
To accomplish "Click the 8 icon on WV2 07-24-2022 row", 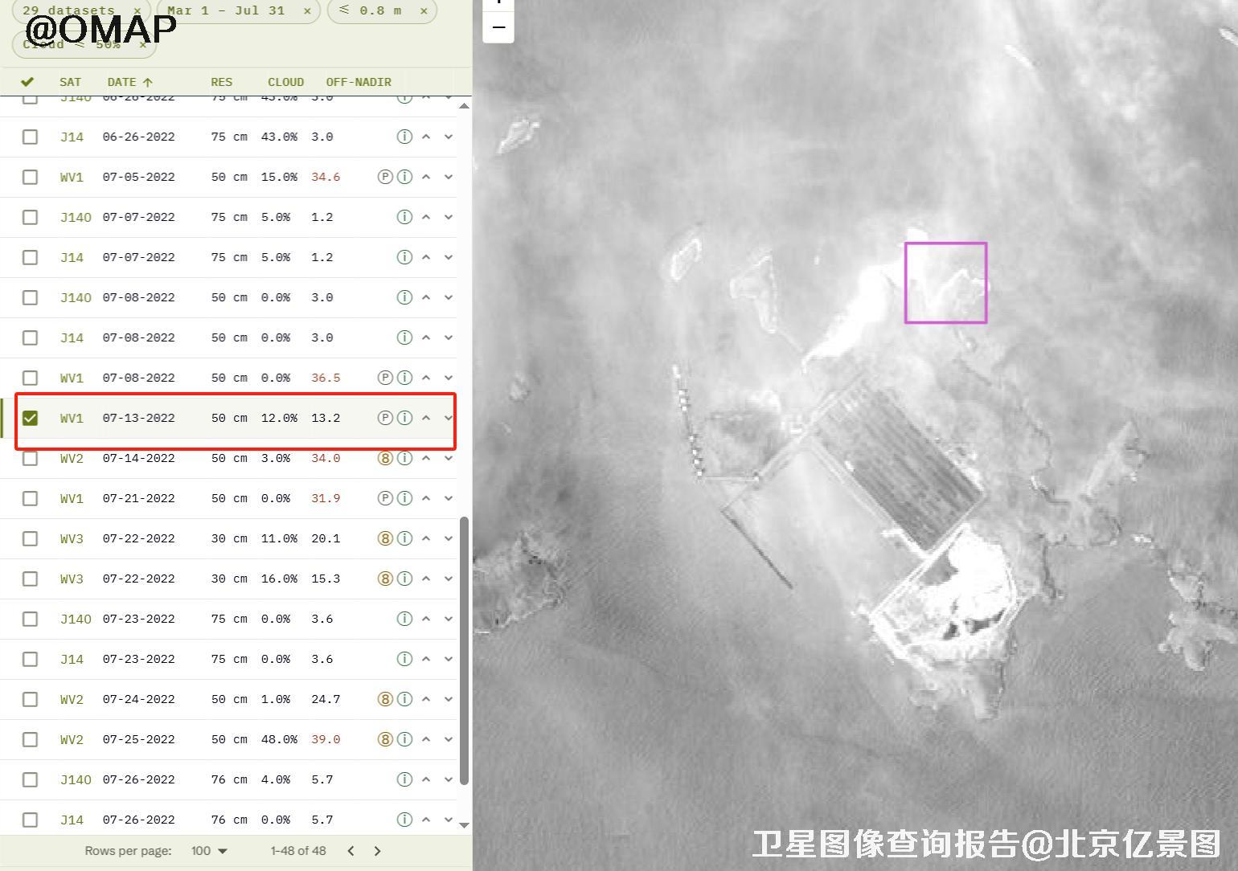I will [x=385, y=699].
